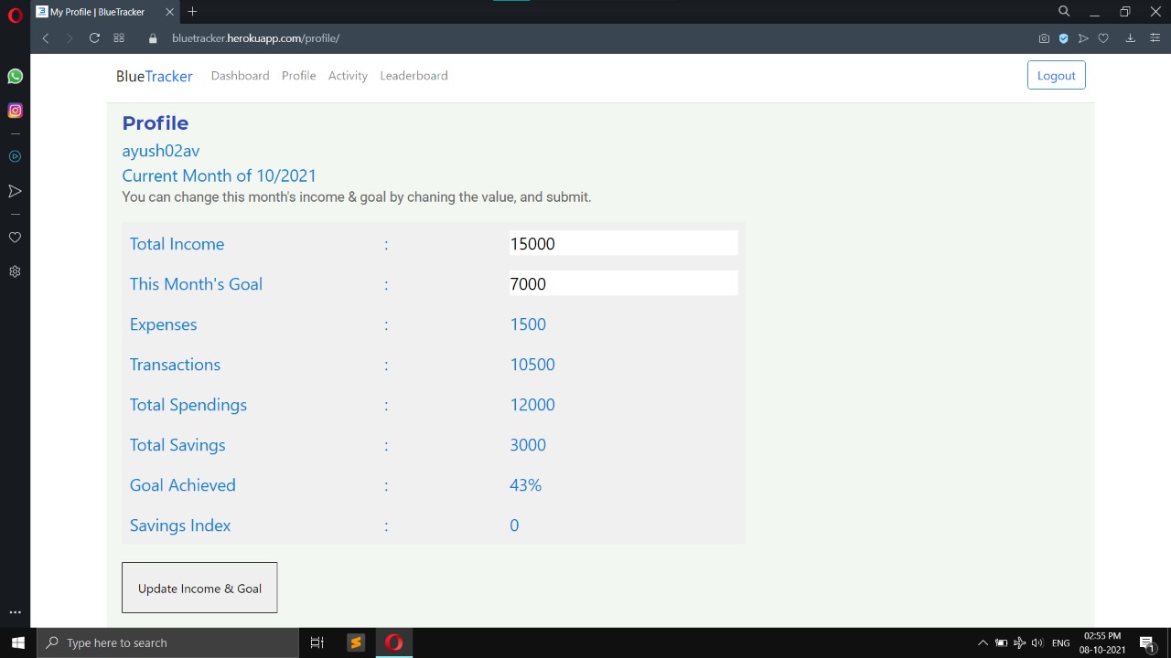
Task: Open the easy setup sliders icon
Action: 1155,38
